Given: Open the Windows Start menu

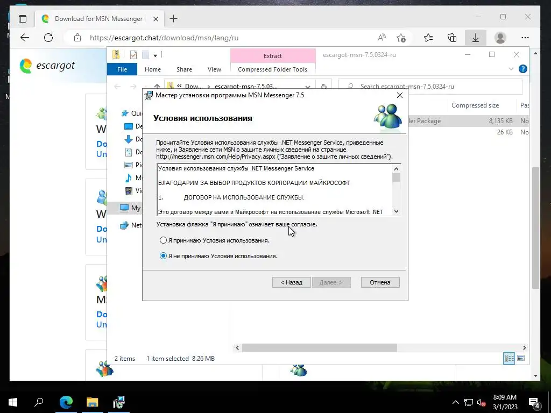Looking at the screenshot, I should pos(13,402).
